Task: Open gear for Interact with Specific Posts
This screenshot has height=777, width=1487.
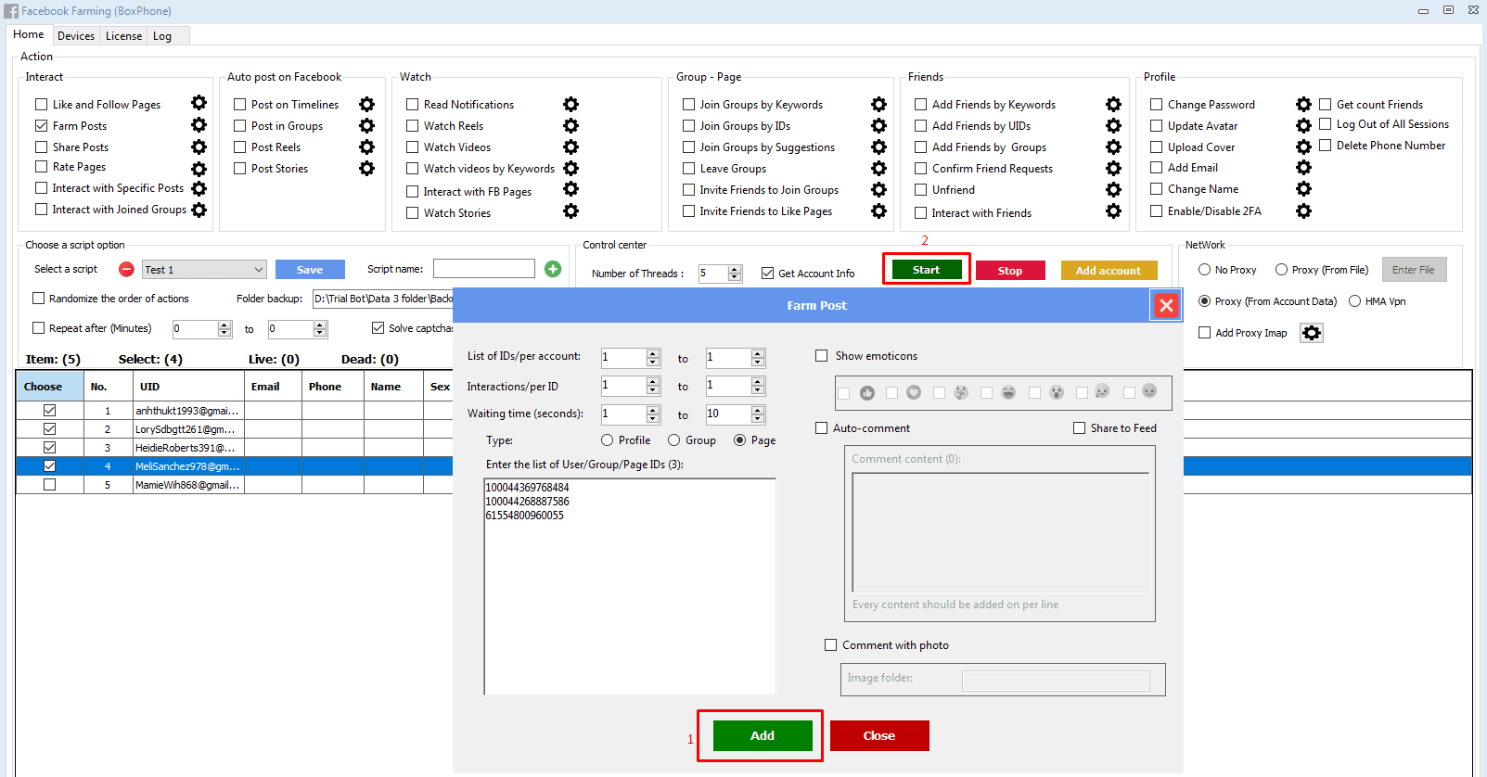Action: coord(199,188)
